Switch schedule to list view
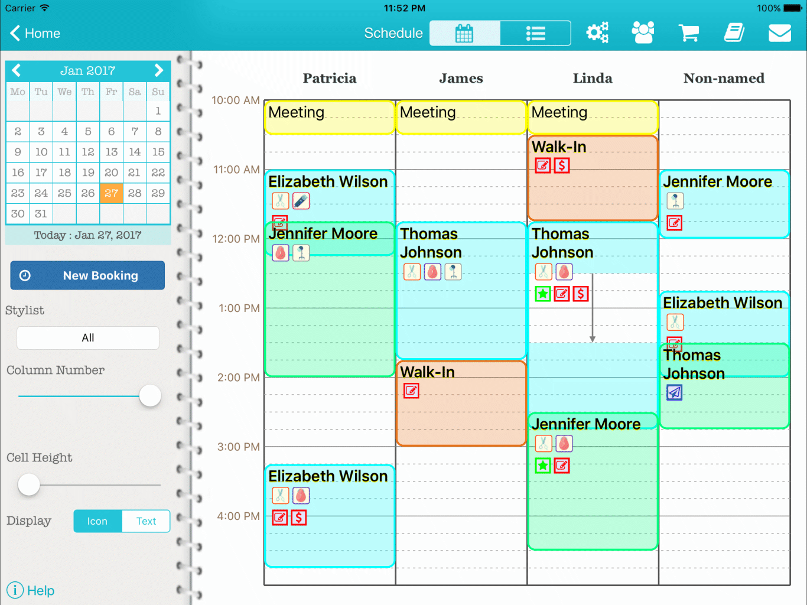Image resolution: width=807 pixels, height=605 pixels. point(535,33)
